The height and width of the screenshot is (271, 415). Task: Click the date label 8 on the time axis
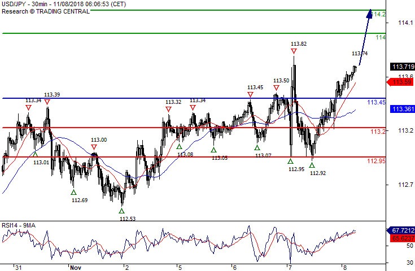click(345, 268)
